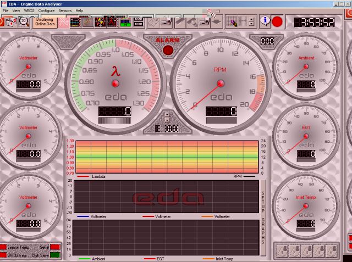
Task: Click the SETUP GRAPHS vertical button
Action: point(263,217)
